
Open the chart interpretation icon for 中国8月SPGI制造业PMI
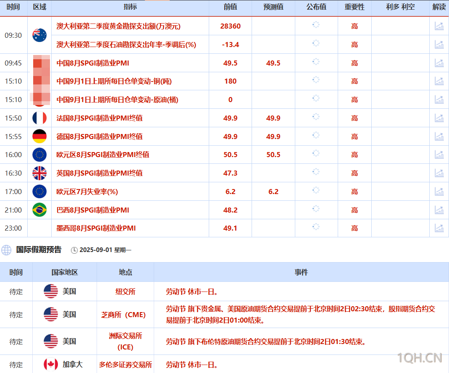tap(439, 63)
